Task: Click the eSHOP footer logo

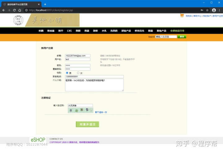Action: coord(38,140)
